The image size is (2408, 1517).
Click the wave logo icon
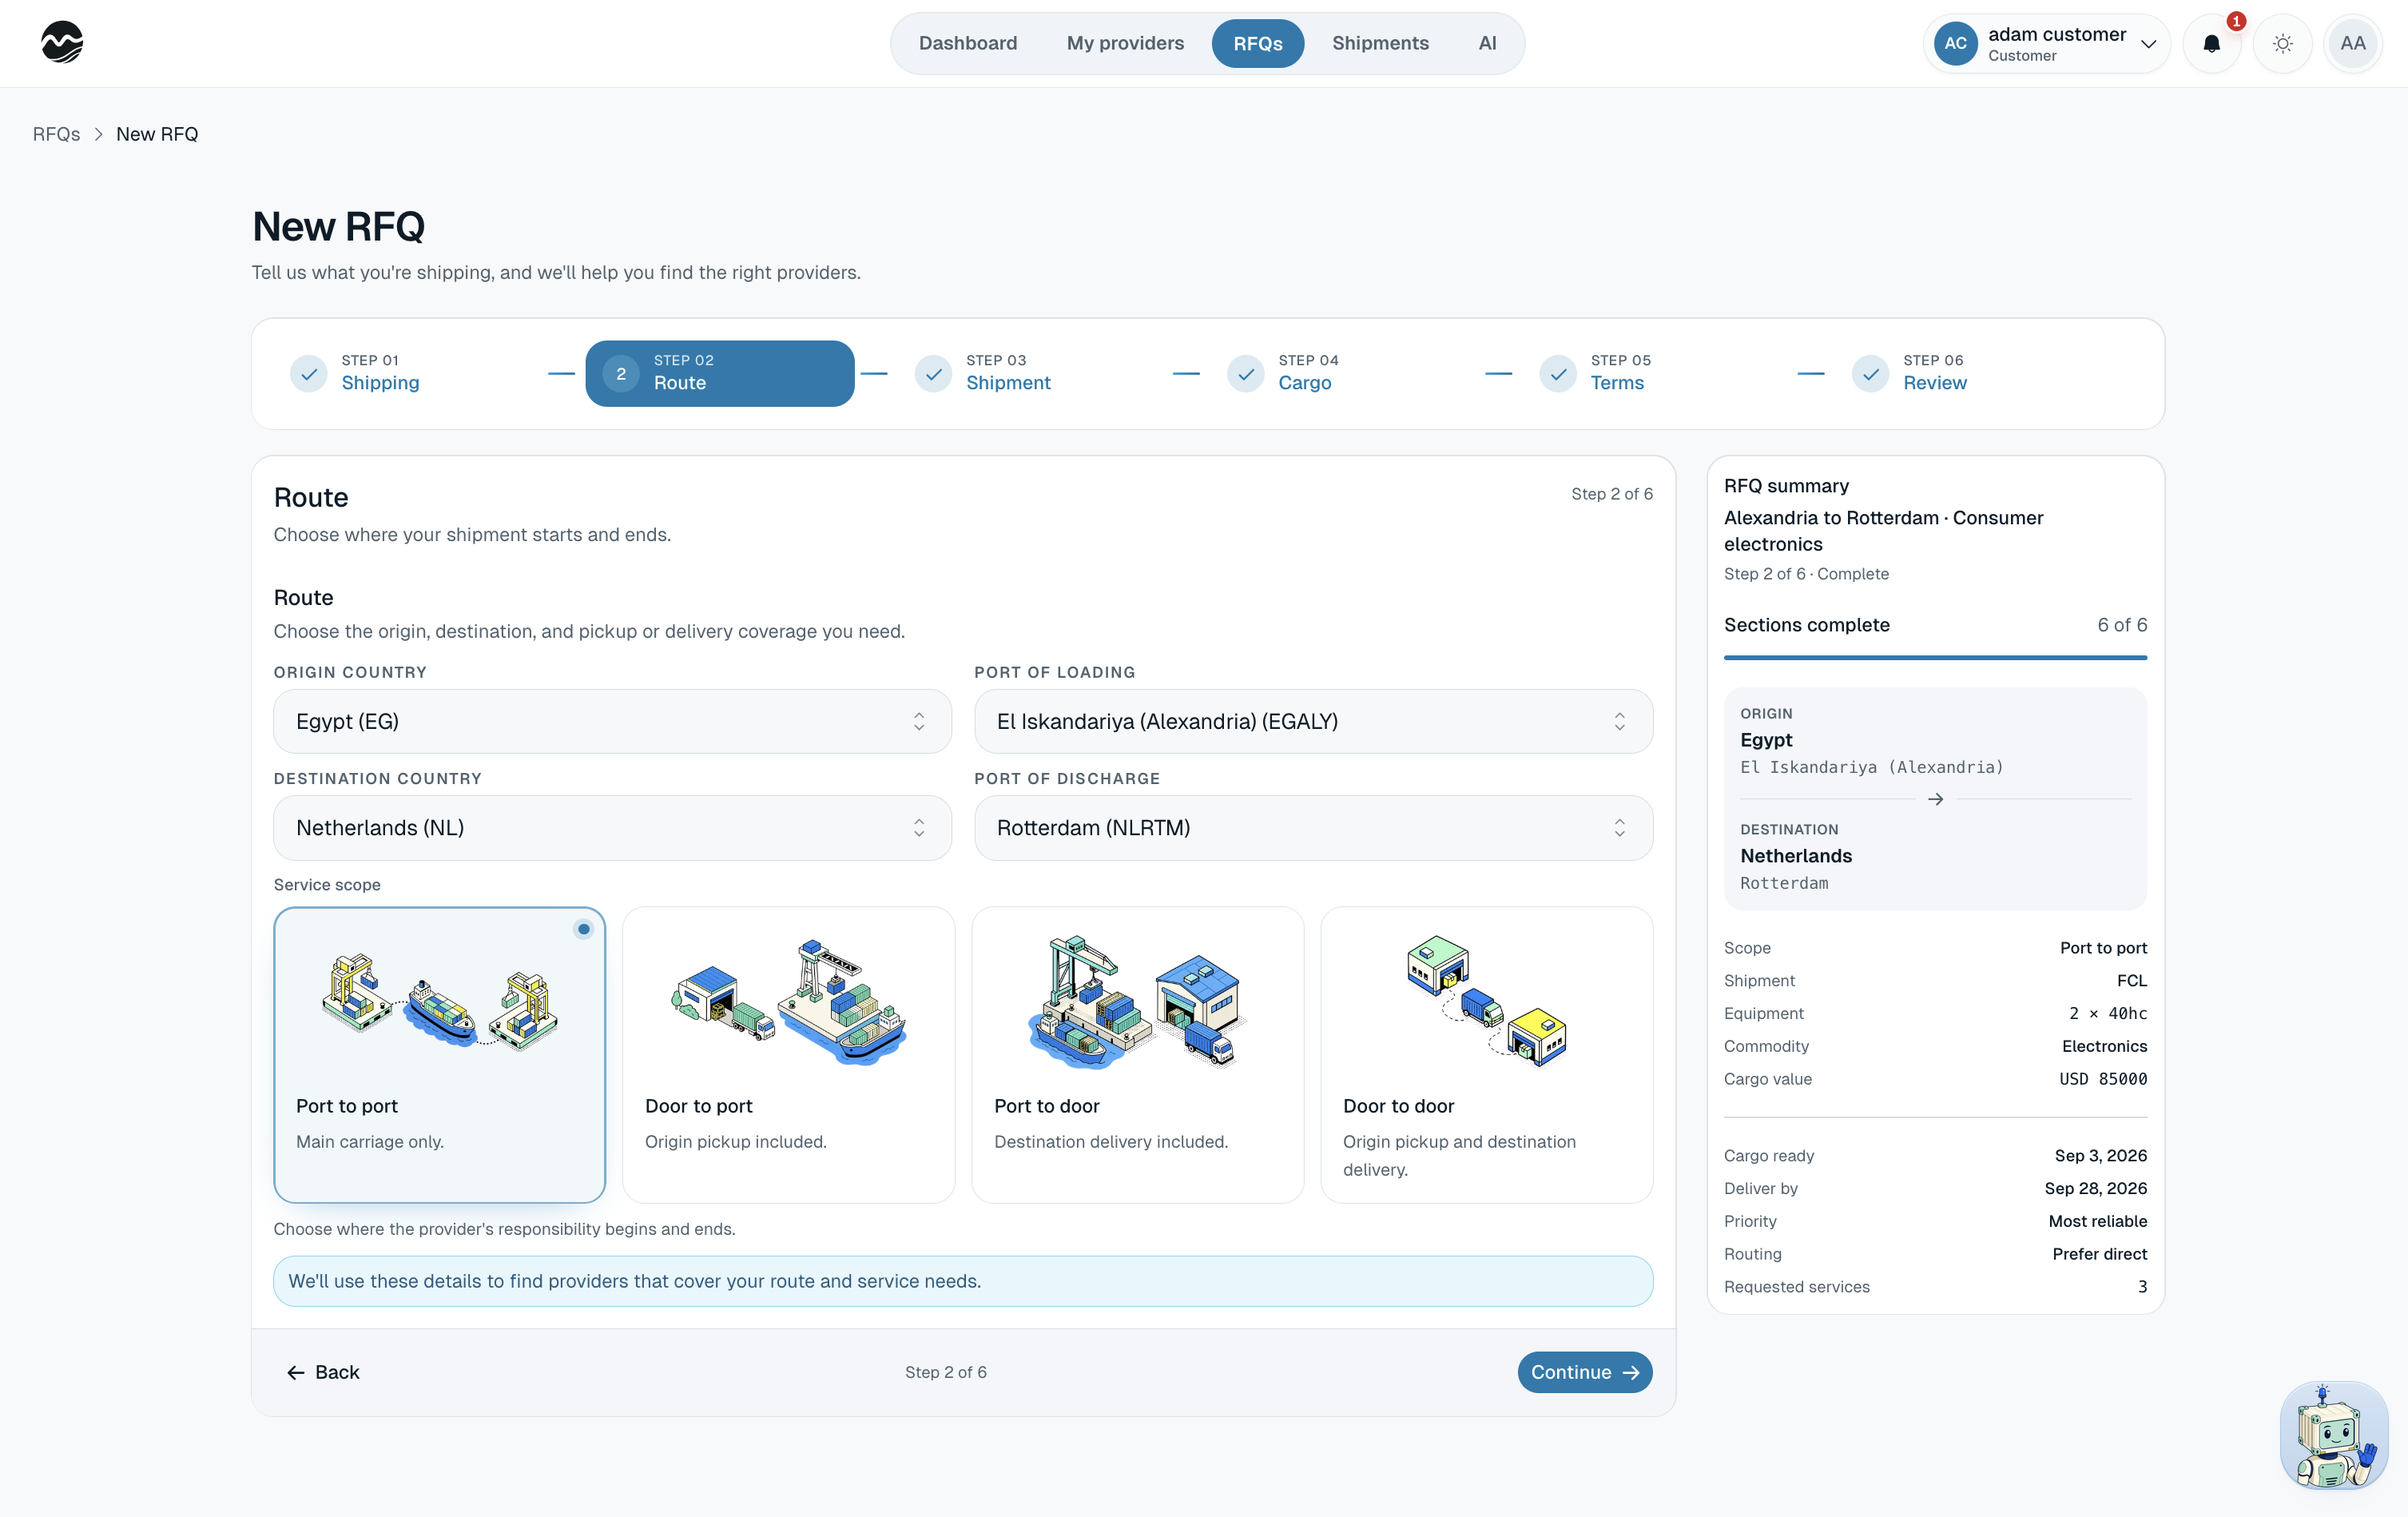pos(62,43)
